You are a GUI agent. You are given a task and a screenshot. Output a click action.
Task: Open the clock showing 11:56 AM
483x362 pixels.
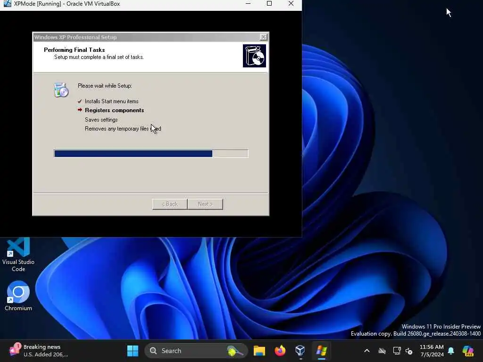coord(432,351)
